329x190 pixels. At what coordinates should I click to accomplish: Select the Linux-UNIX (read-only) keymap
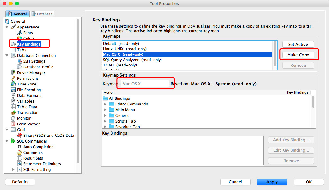187,49
